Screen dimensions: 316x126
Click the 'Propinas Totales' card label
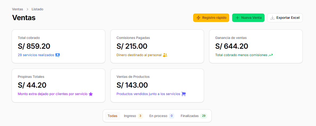point(31,76)
